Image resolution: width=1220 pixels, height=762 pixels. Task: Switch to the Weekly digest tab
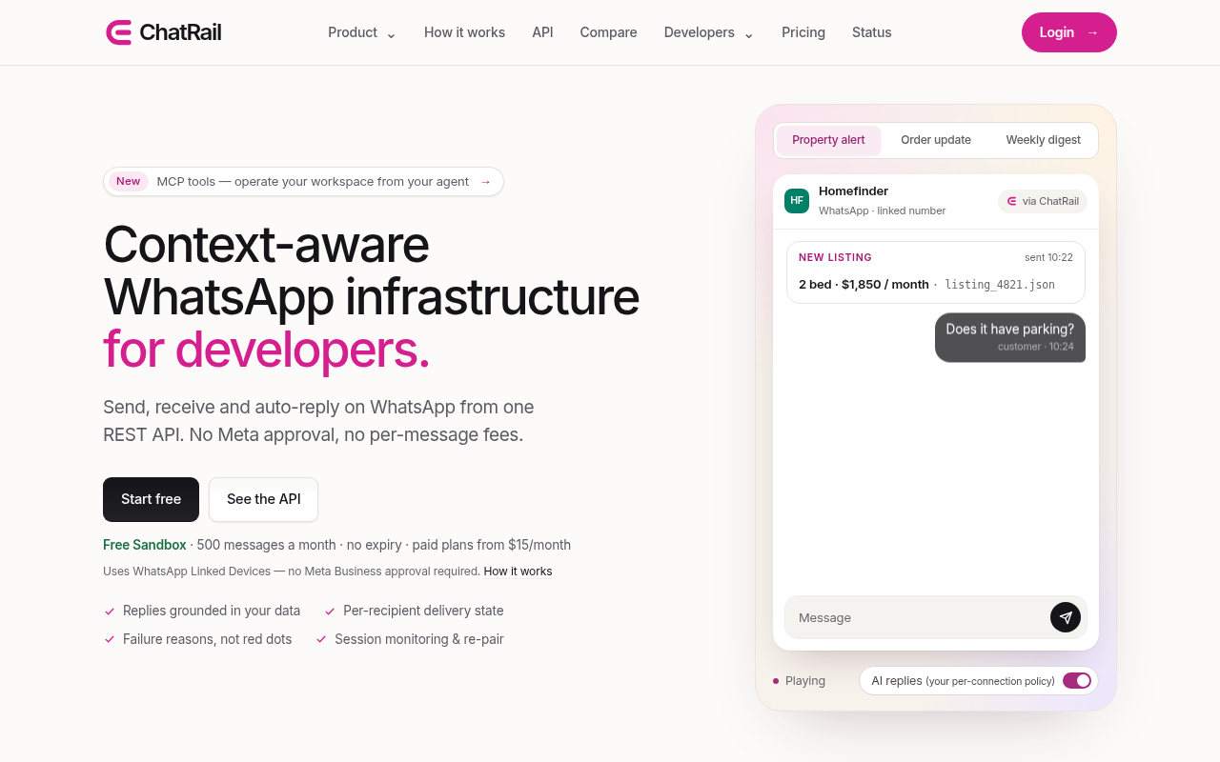click(1044, 140)
